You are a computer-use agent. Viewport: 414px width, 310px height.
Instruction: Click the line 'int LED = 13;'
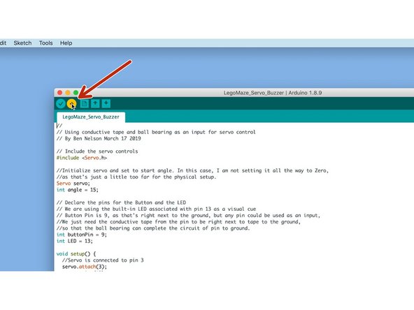[74, 241]
